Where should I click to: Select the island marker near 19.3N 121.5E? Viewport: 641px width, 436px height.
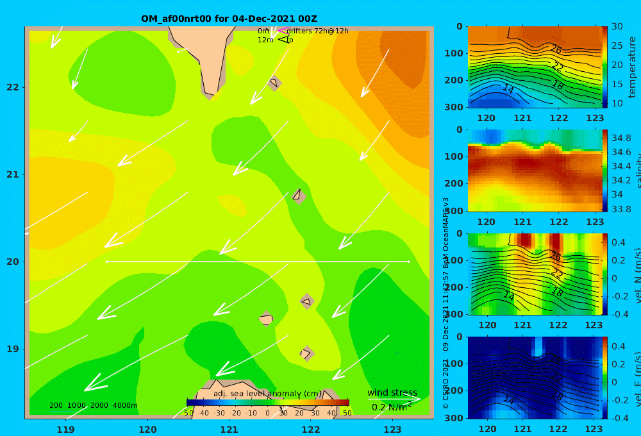[266, 319]
